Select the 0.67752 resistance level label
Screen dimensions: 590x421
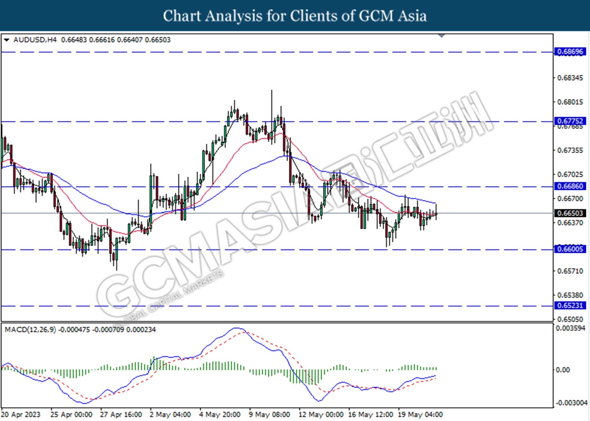click(570, 121)
